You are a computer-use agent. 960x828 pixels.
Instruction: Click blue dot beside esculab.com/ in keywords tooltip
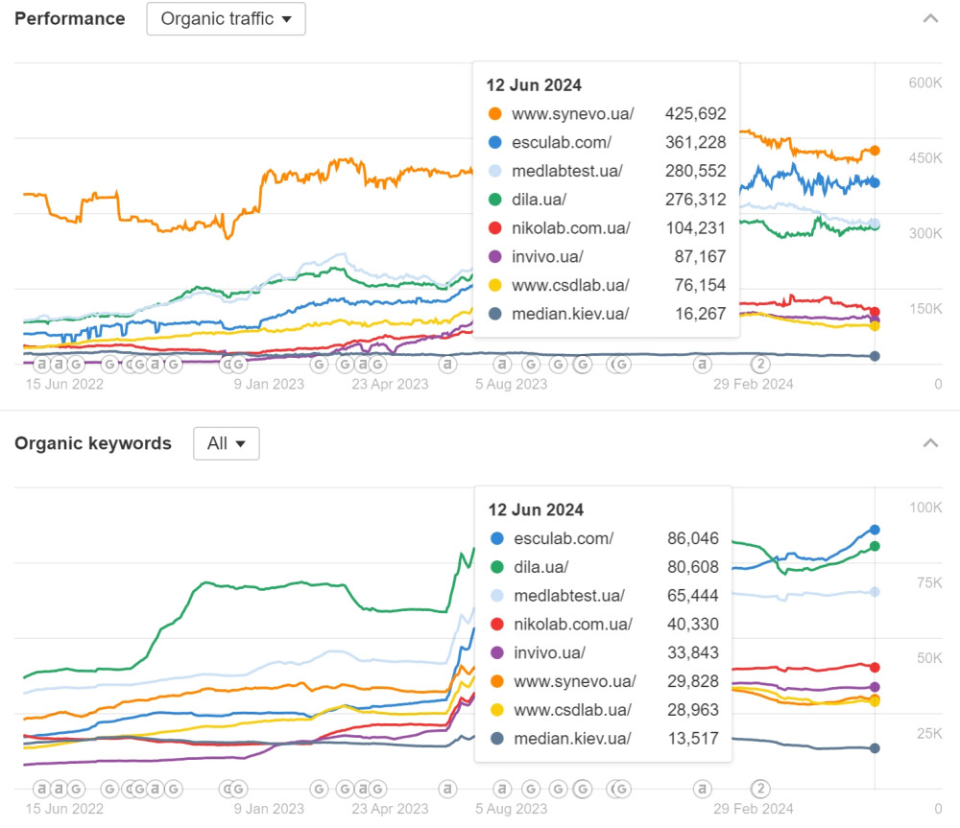coord(497,538)
